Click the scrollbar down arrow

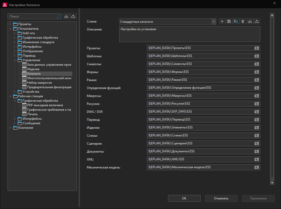(272, 183)
